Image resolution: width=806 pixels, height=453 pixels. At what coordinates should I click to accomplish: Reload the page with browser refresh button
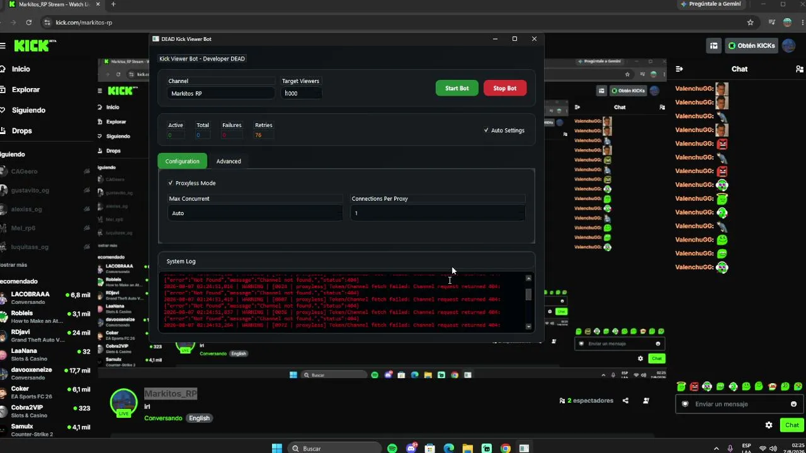29,23
